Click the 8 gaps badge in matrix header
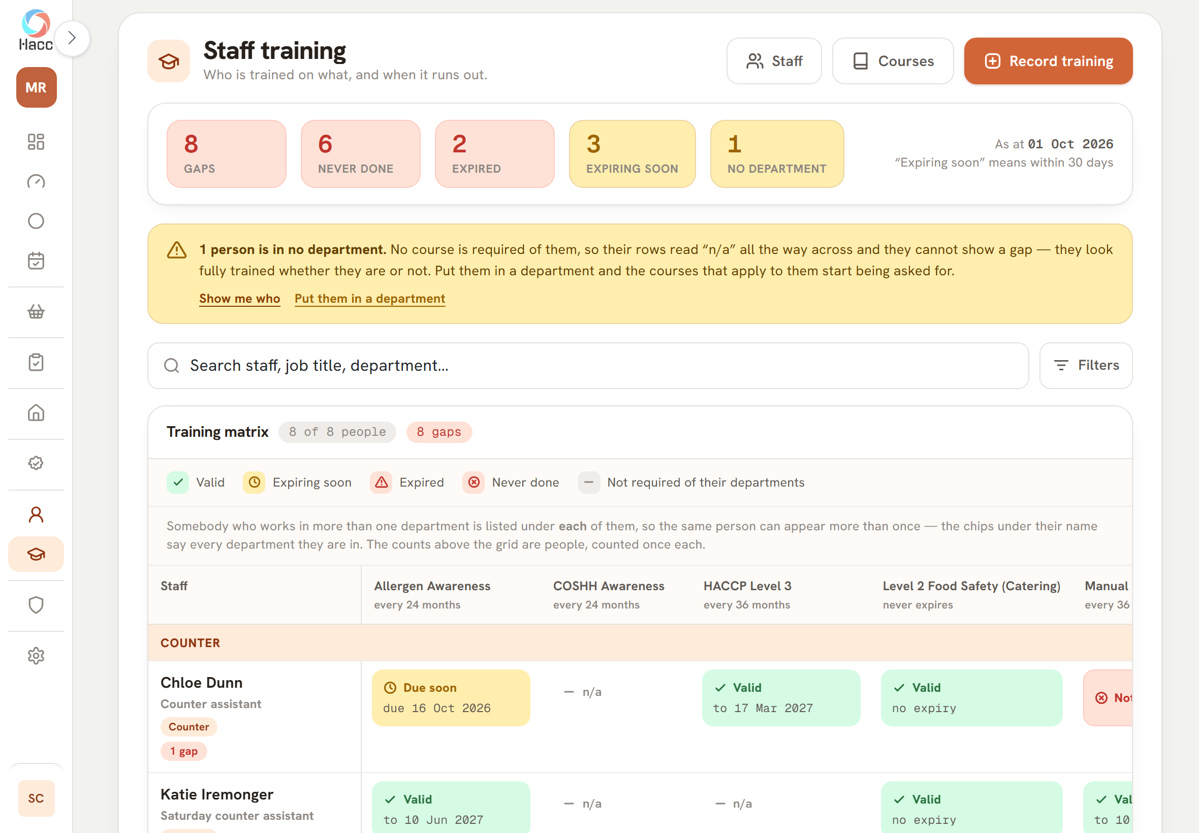Image resolution: width=1199 pixels, height=833 pixels. [439, 432]
